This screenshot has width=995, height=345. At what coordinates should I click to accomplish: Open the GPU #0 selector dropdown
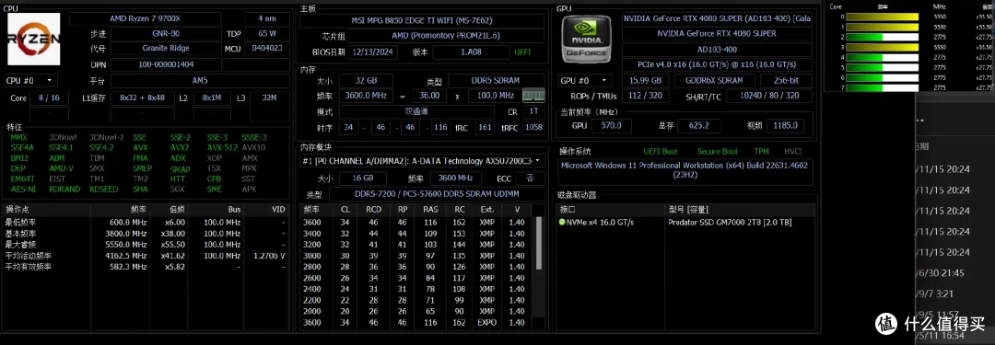click(585, 81)
